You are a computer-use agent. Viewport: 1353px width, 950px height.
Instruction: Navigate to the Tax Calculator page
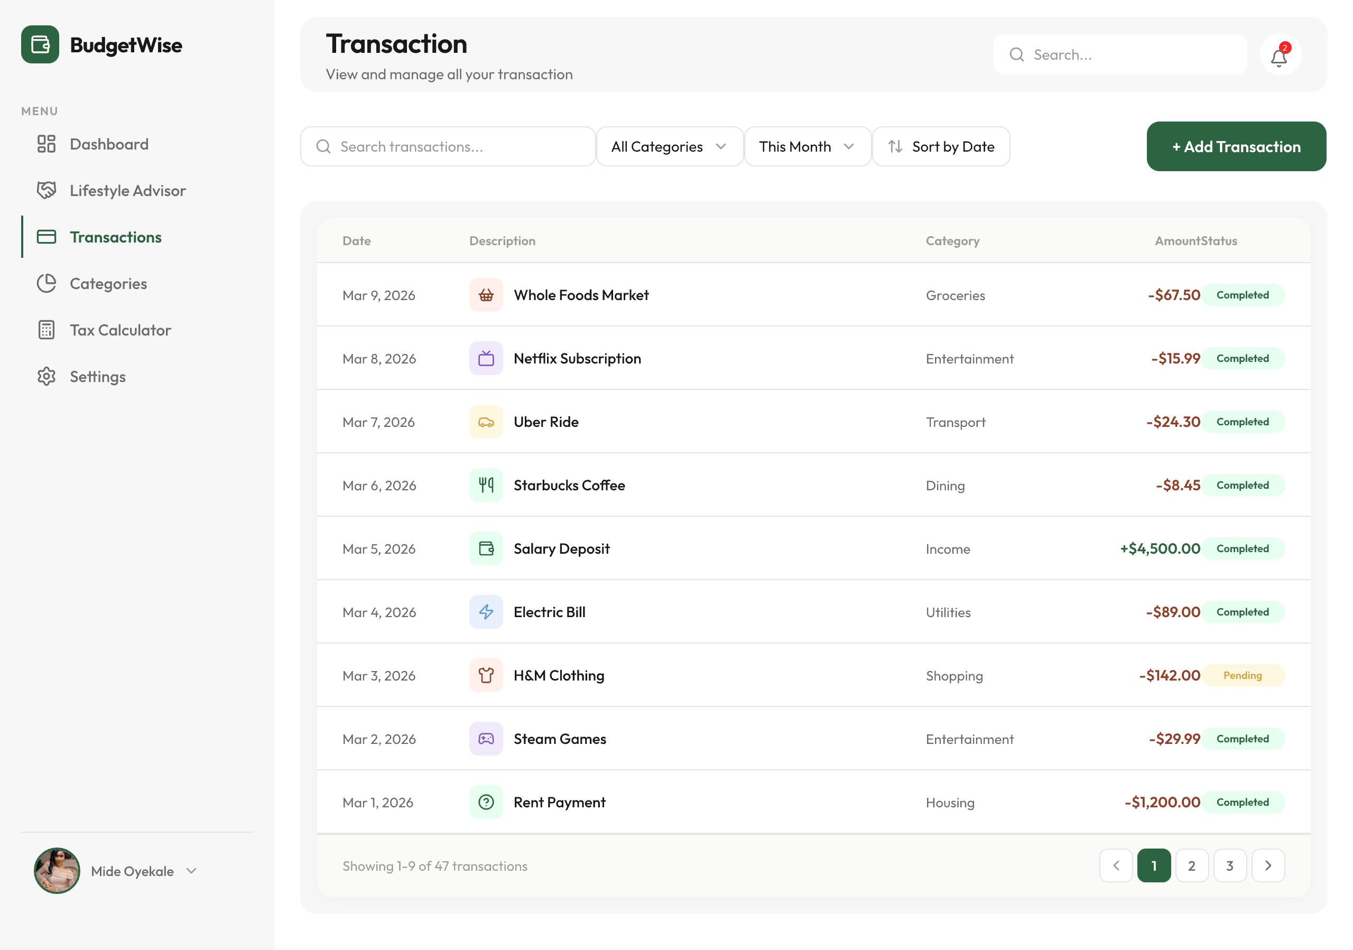click(x=120, y=330)
